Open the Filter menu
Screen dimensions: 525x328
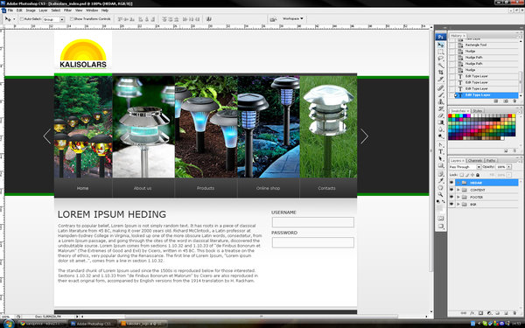(x=67, y=10)
